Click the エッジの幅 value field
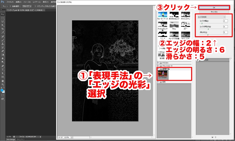 (x=225, y=21)
